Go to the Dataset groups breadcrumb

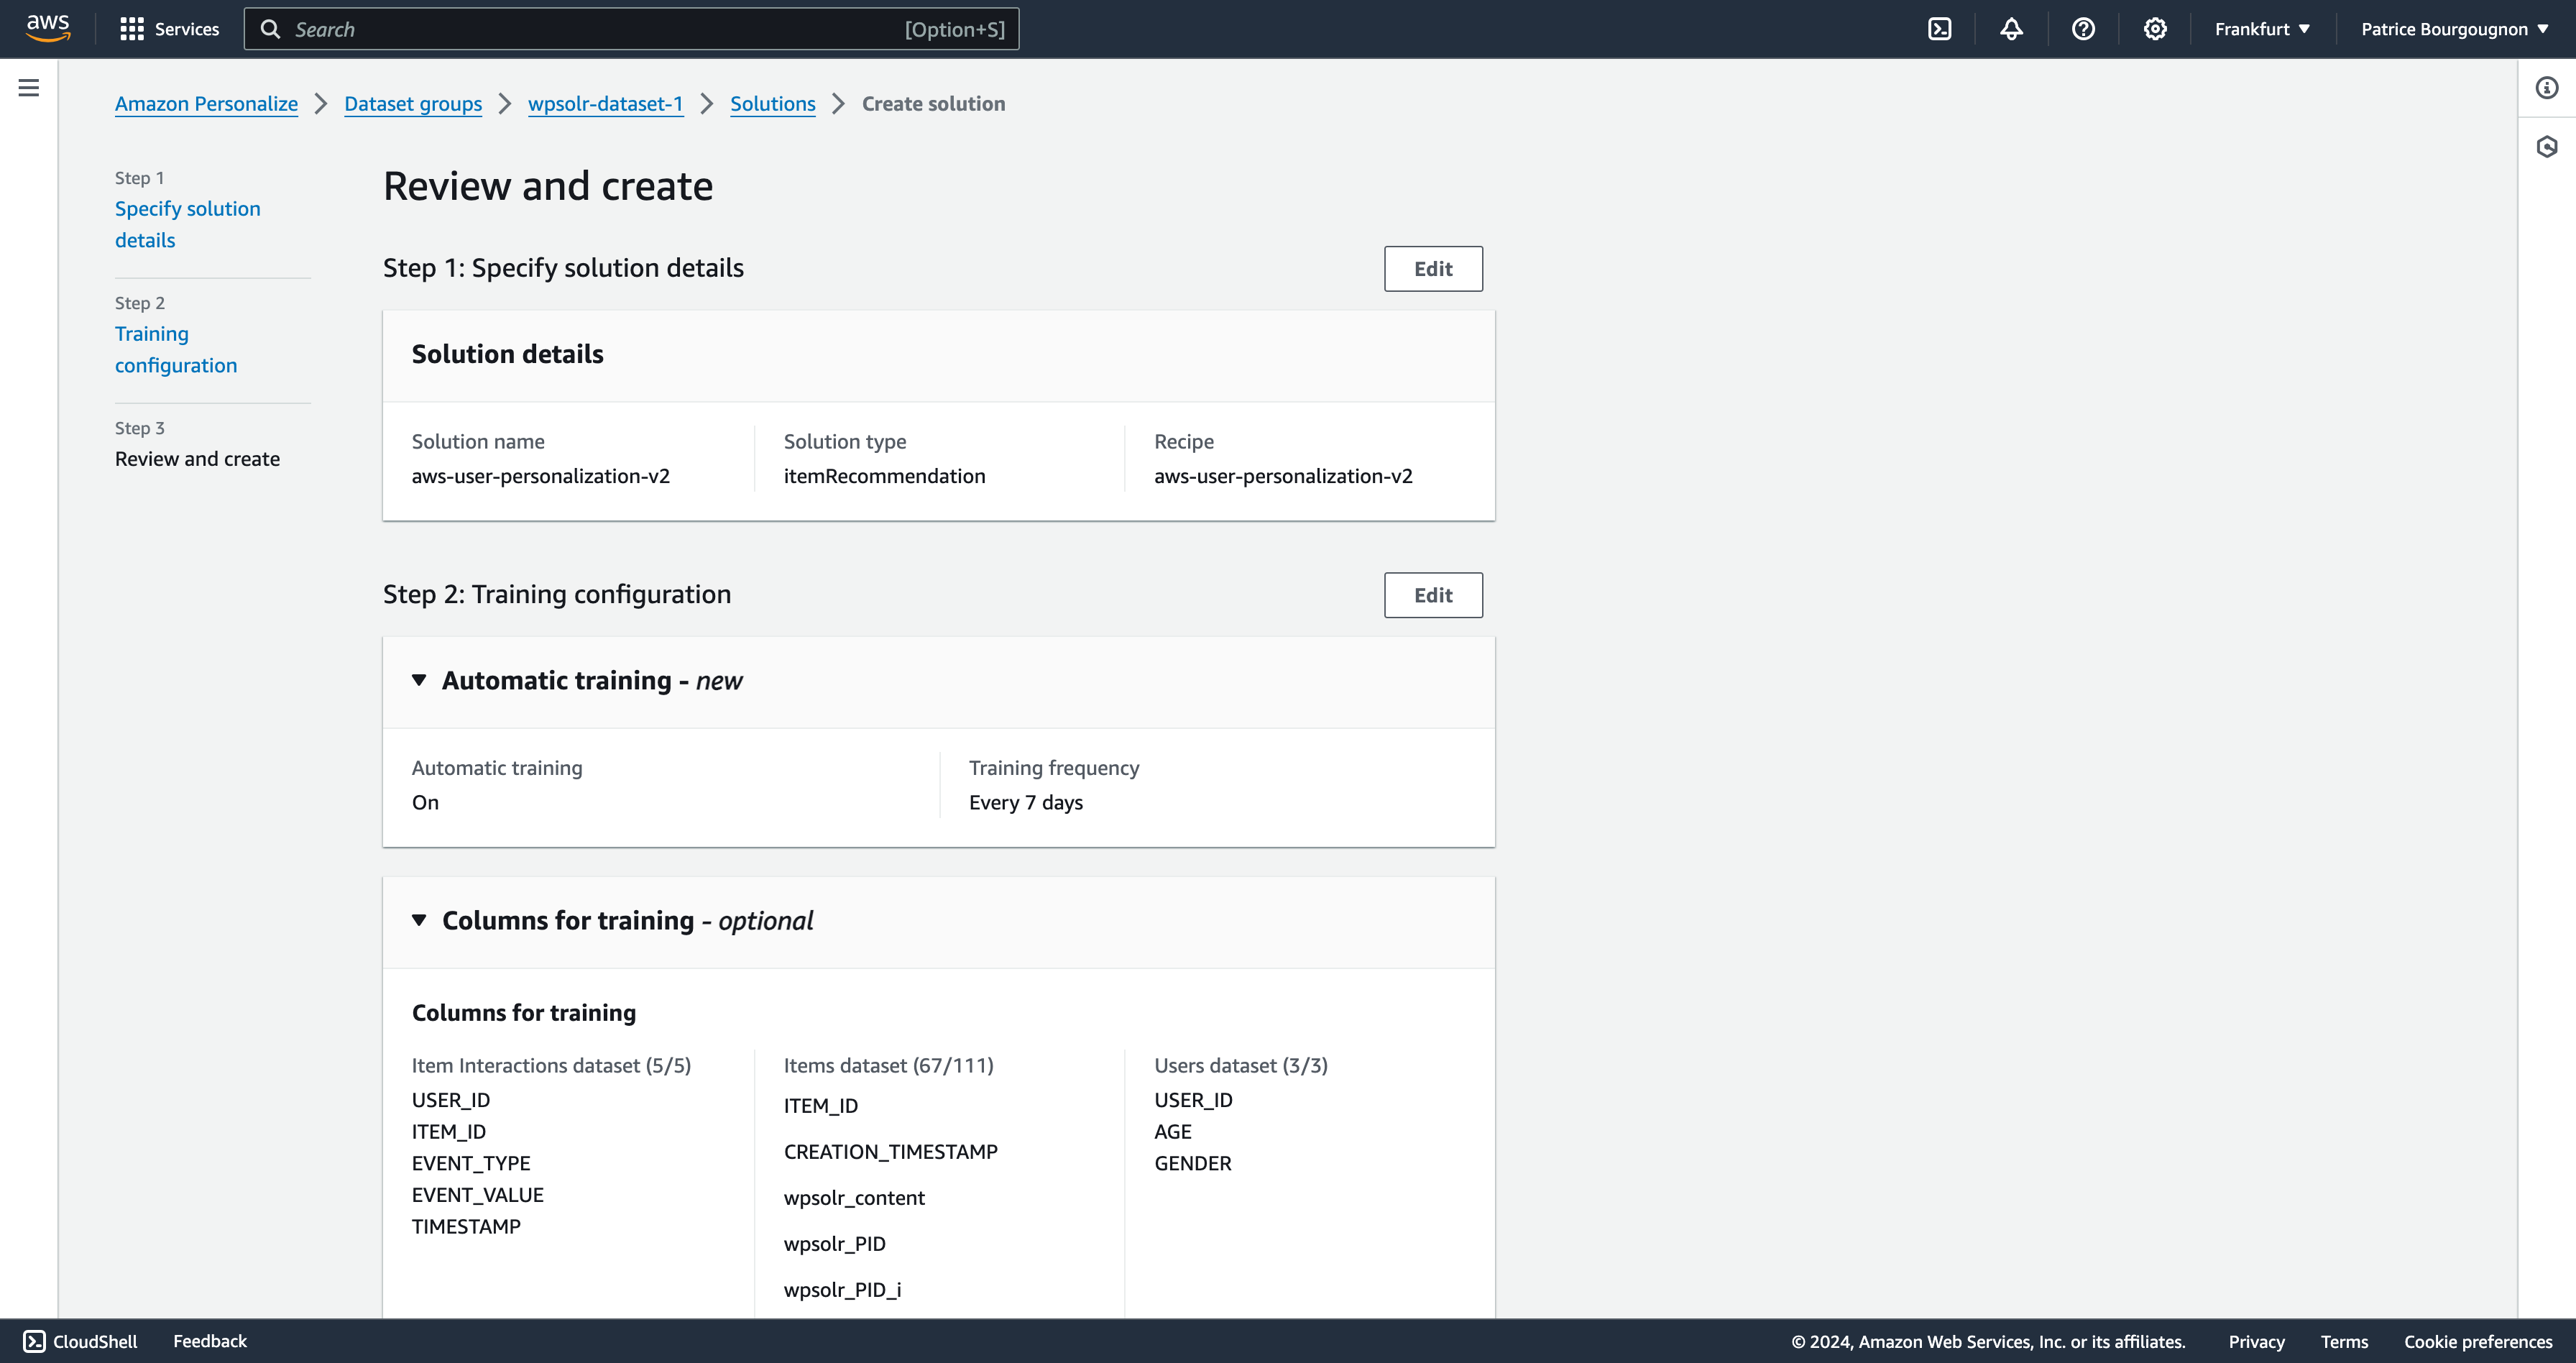coord(413,104)
